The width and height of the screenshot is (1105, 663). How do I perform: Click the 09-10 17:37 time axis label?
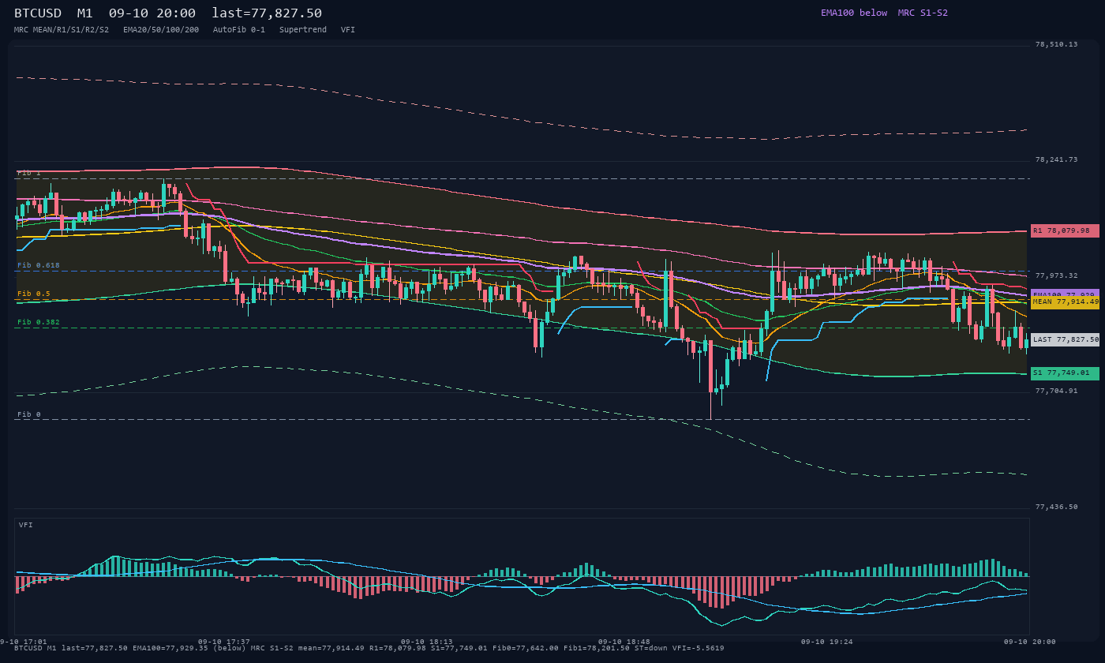tap(224, 642)
